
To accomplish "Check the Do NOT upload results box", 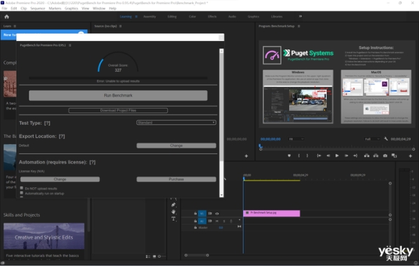I will (x=22, y=188).
